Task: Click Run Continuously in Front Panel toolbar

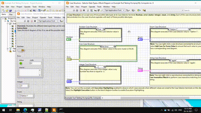Action: [28, 21]
